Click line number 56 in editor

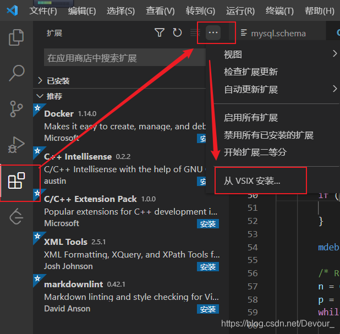pos(253,273)
